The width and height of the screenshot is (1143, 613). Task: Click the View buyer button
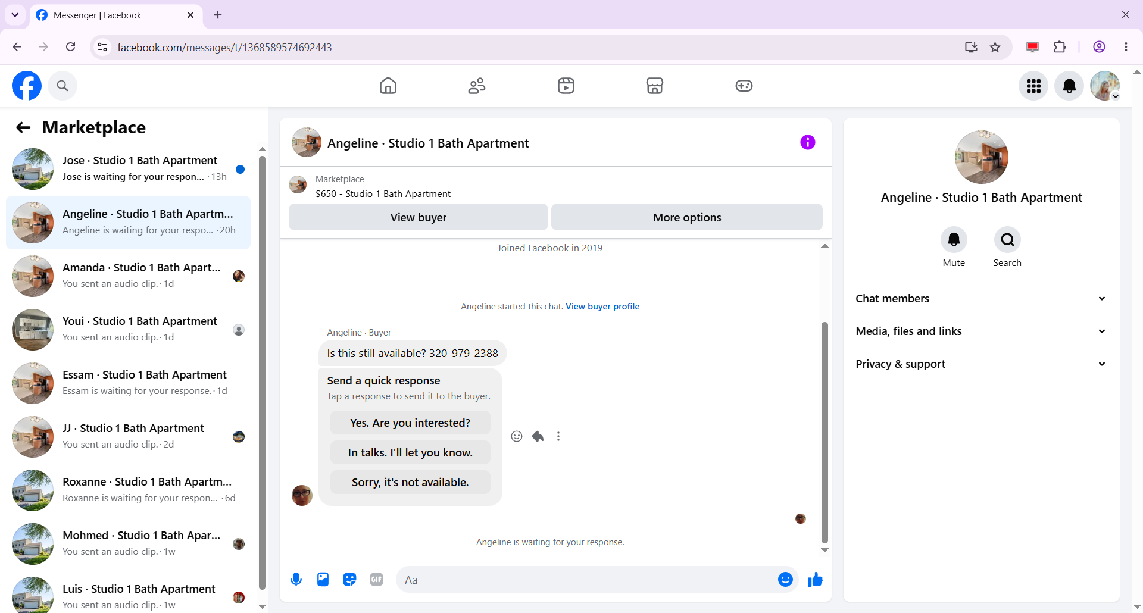tap(419, 217)
